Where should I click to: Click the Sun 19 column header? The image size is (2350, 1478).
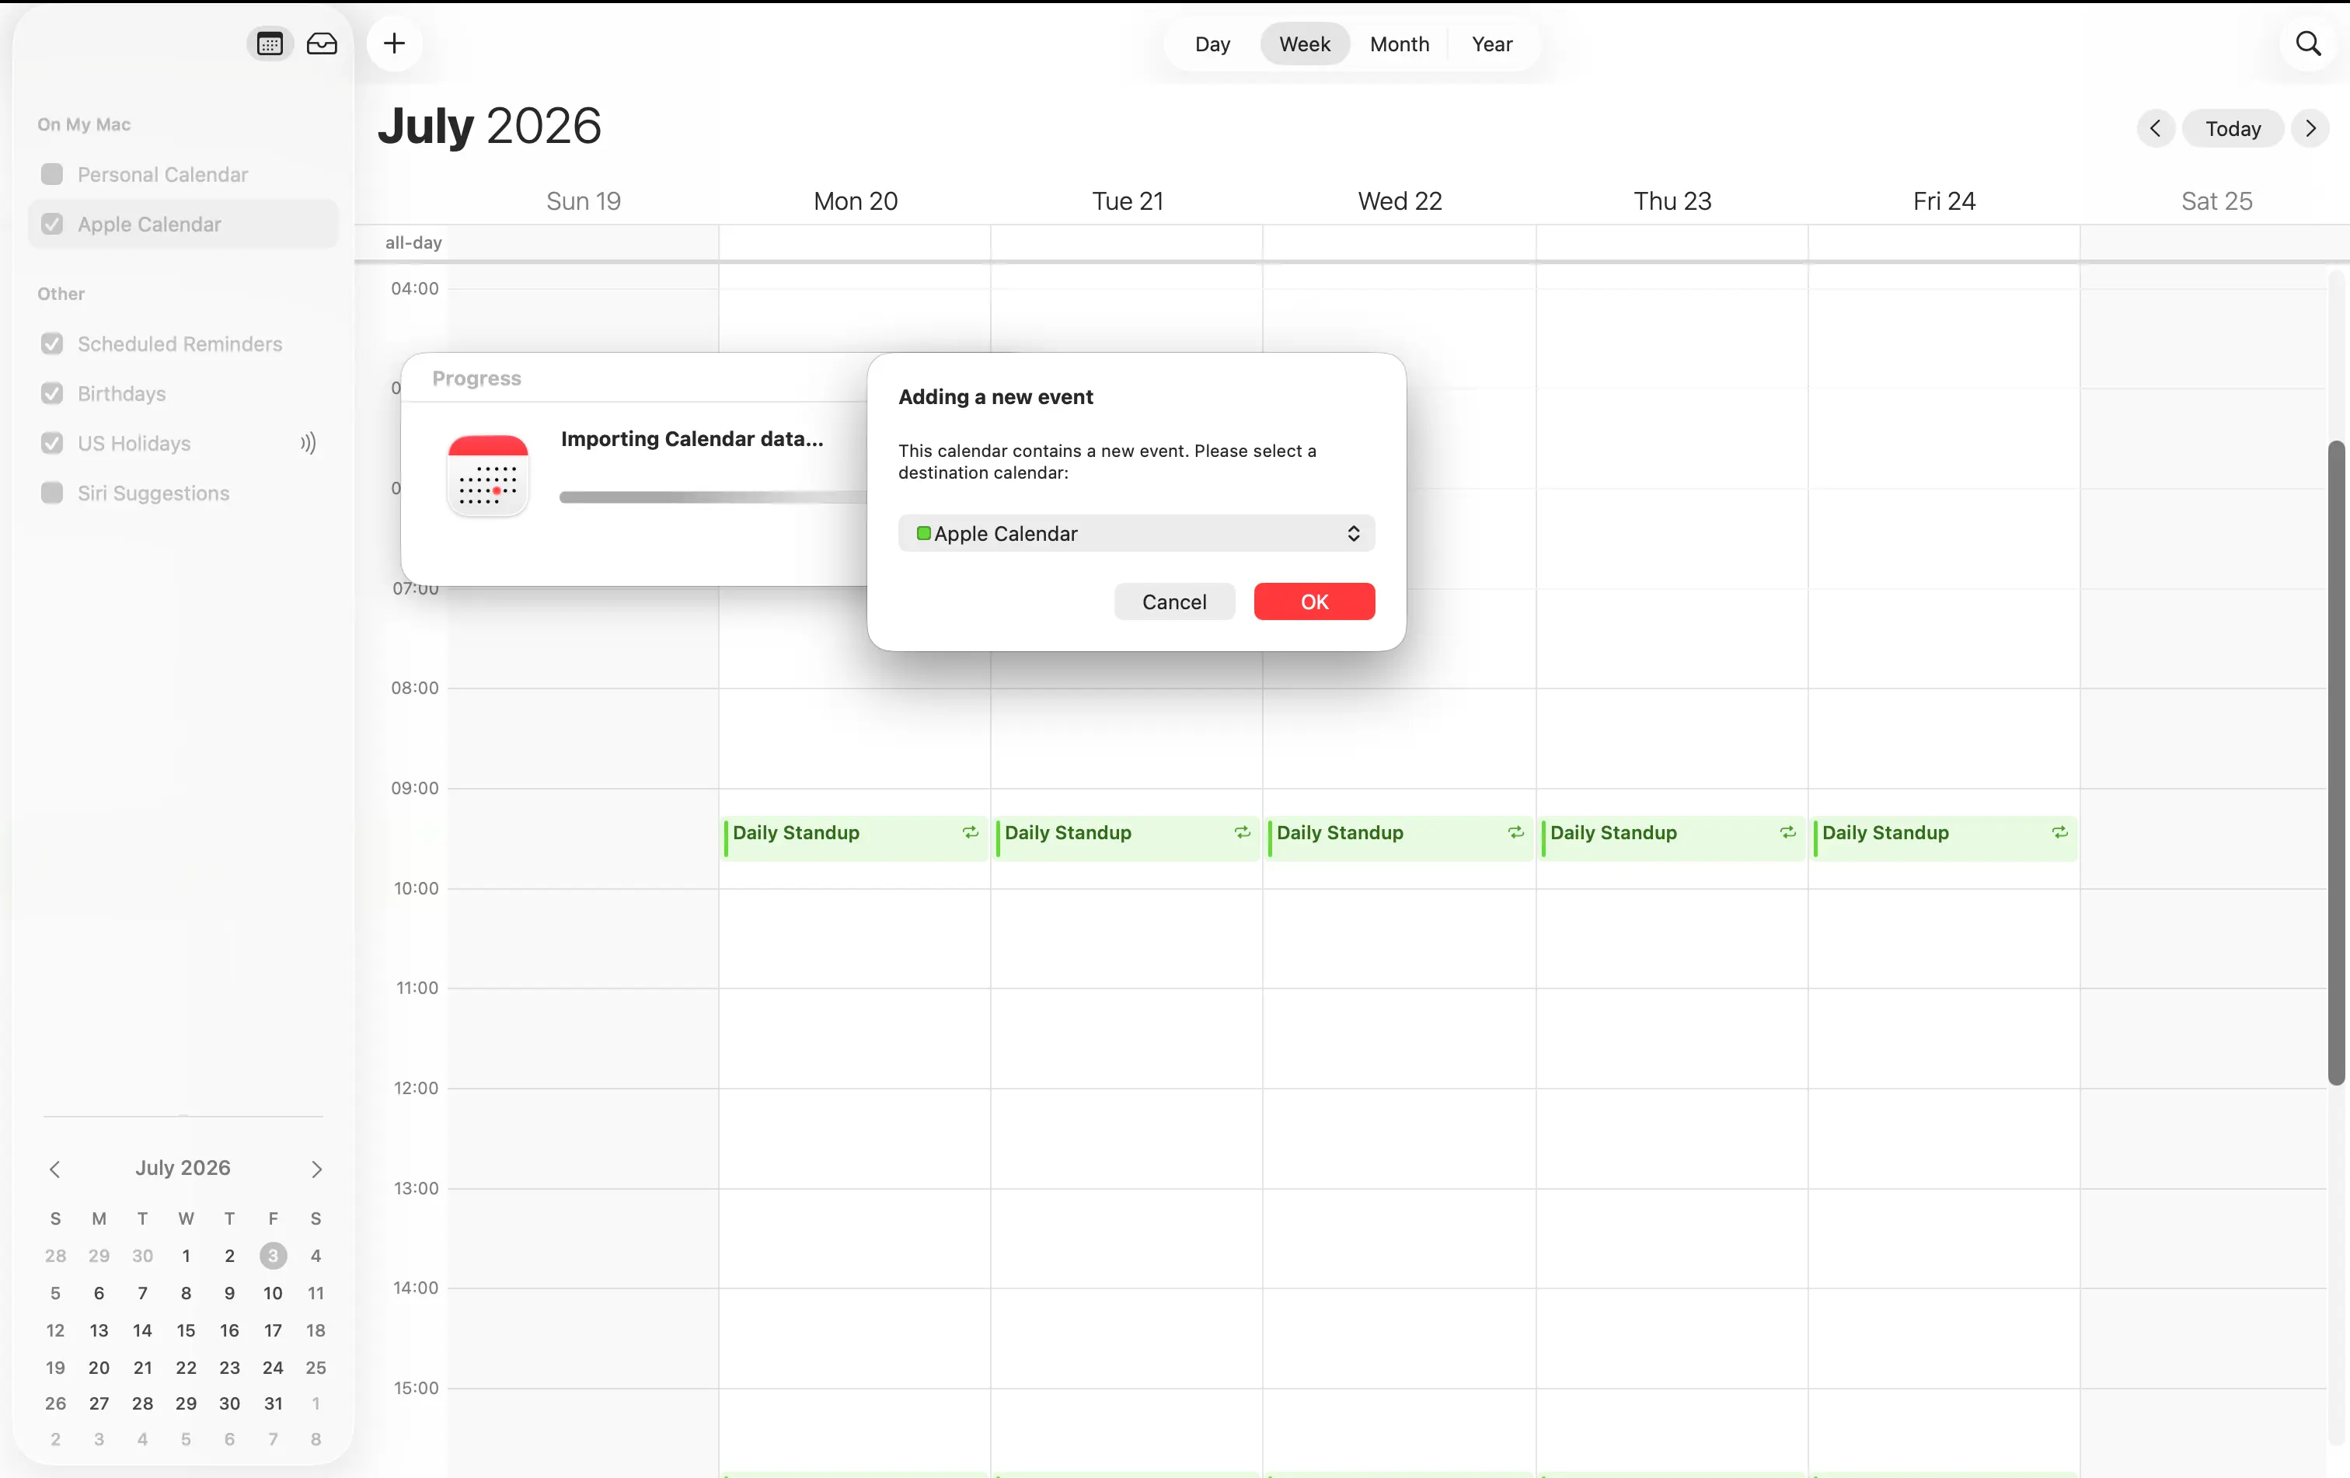point(583,201)
